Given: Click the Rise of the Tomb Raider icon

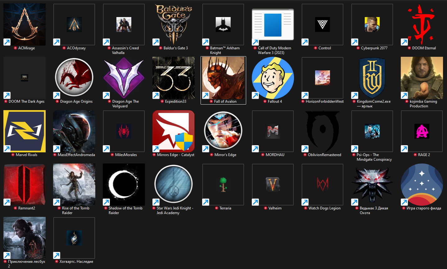Looking at the screenshot, I should click(74, 185).
